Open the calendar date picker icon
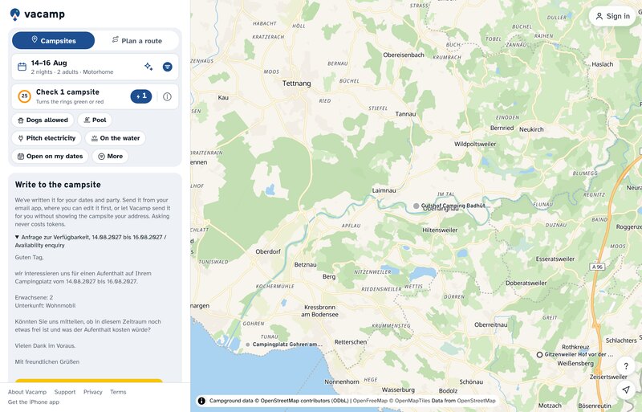Viewport: 642px width, 412px height. (22, 67)
